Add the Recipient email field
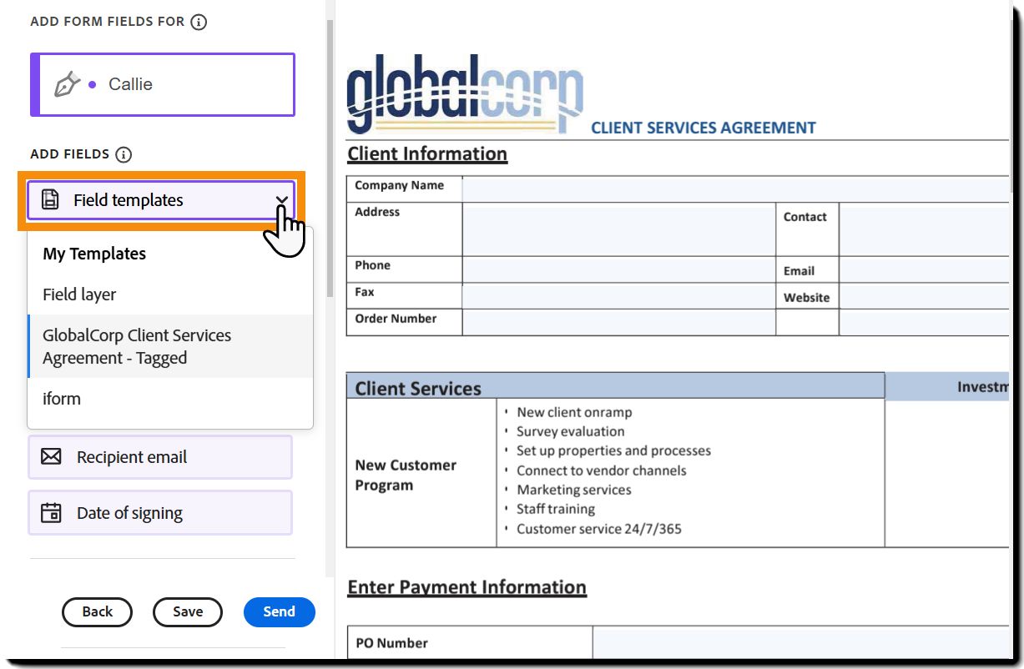Screen dimensions: 1024x669 [160, 457]
